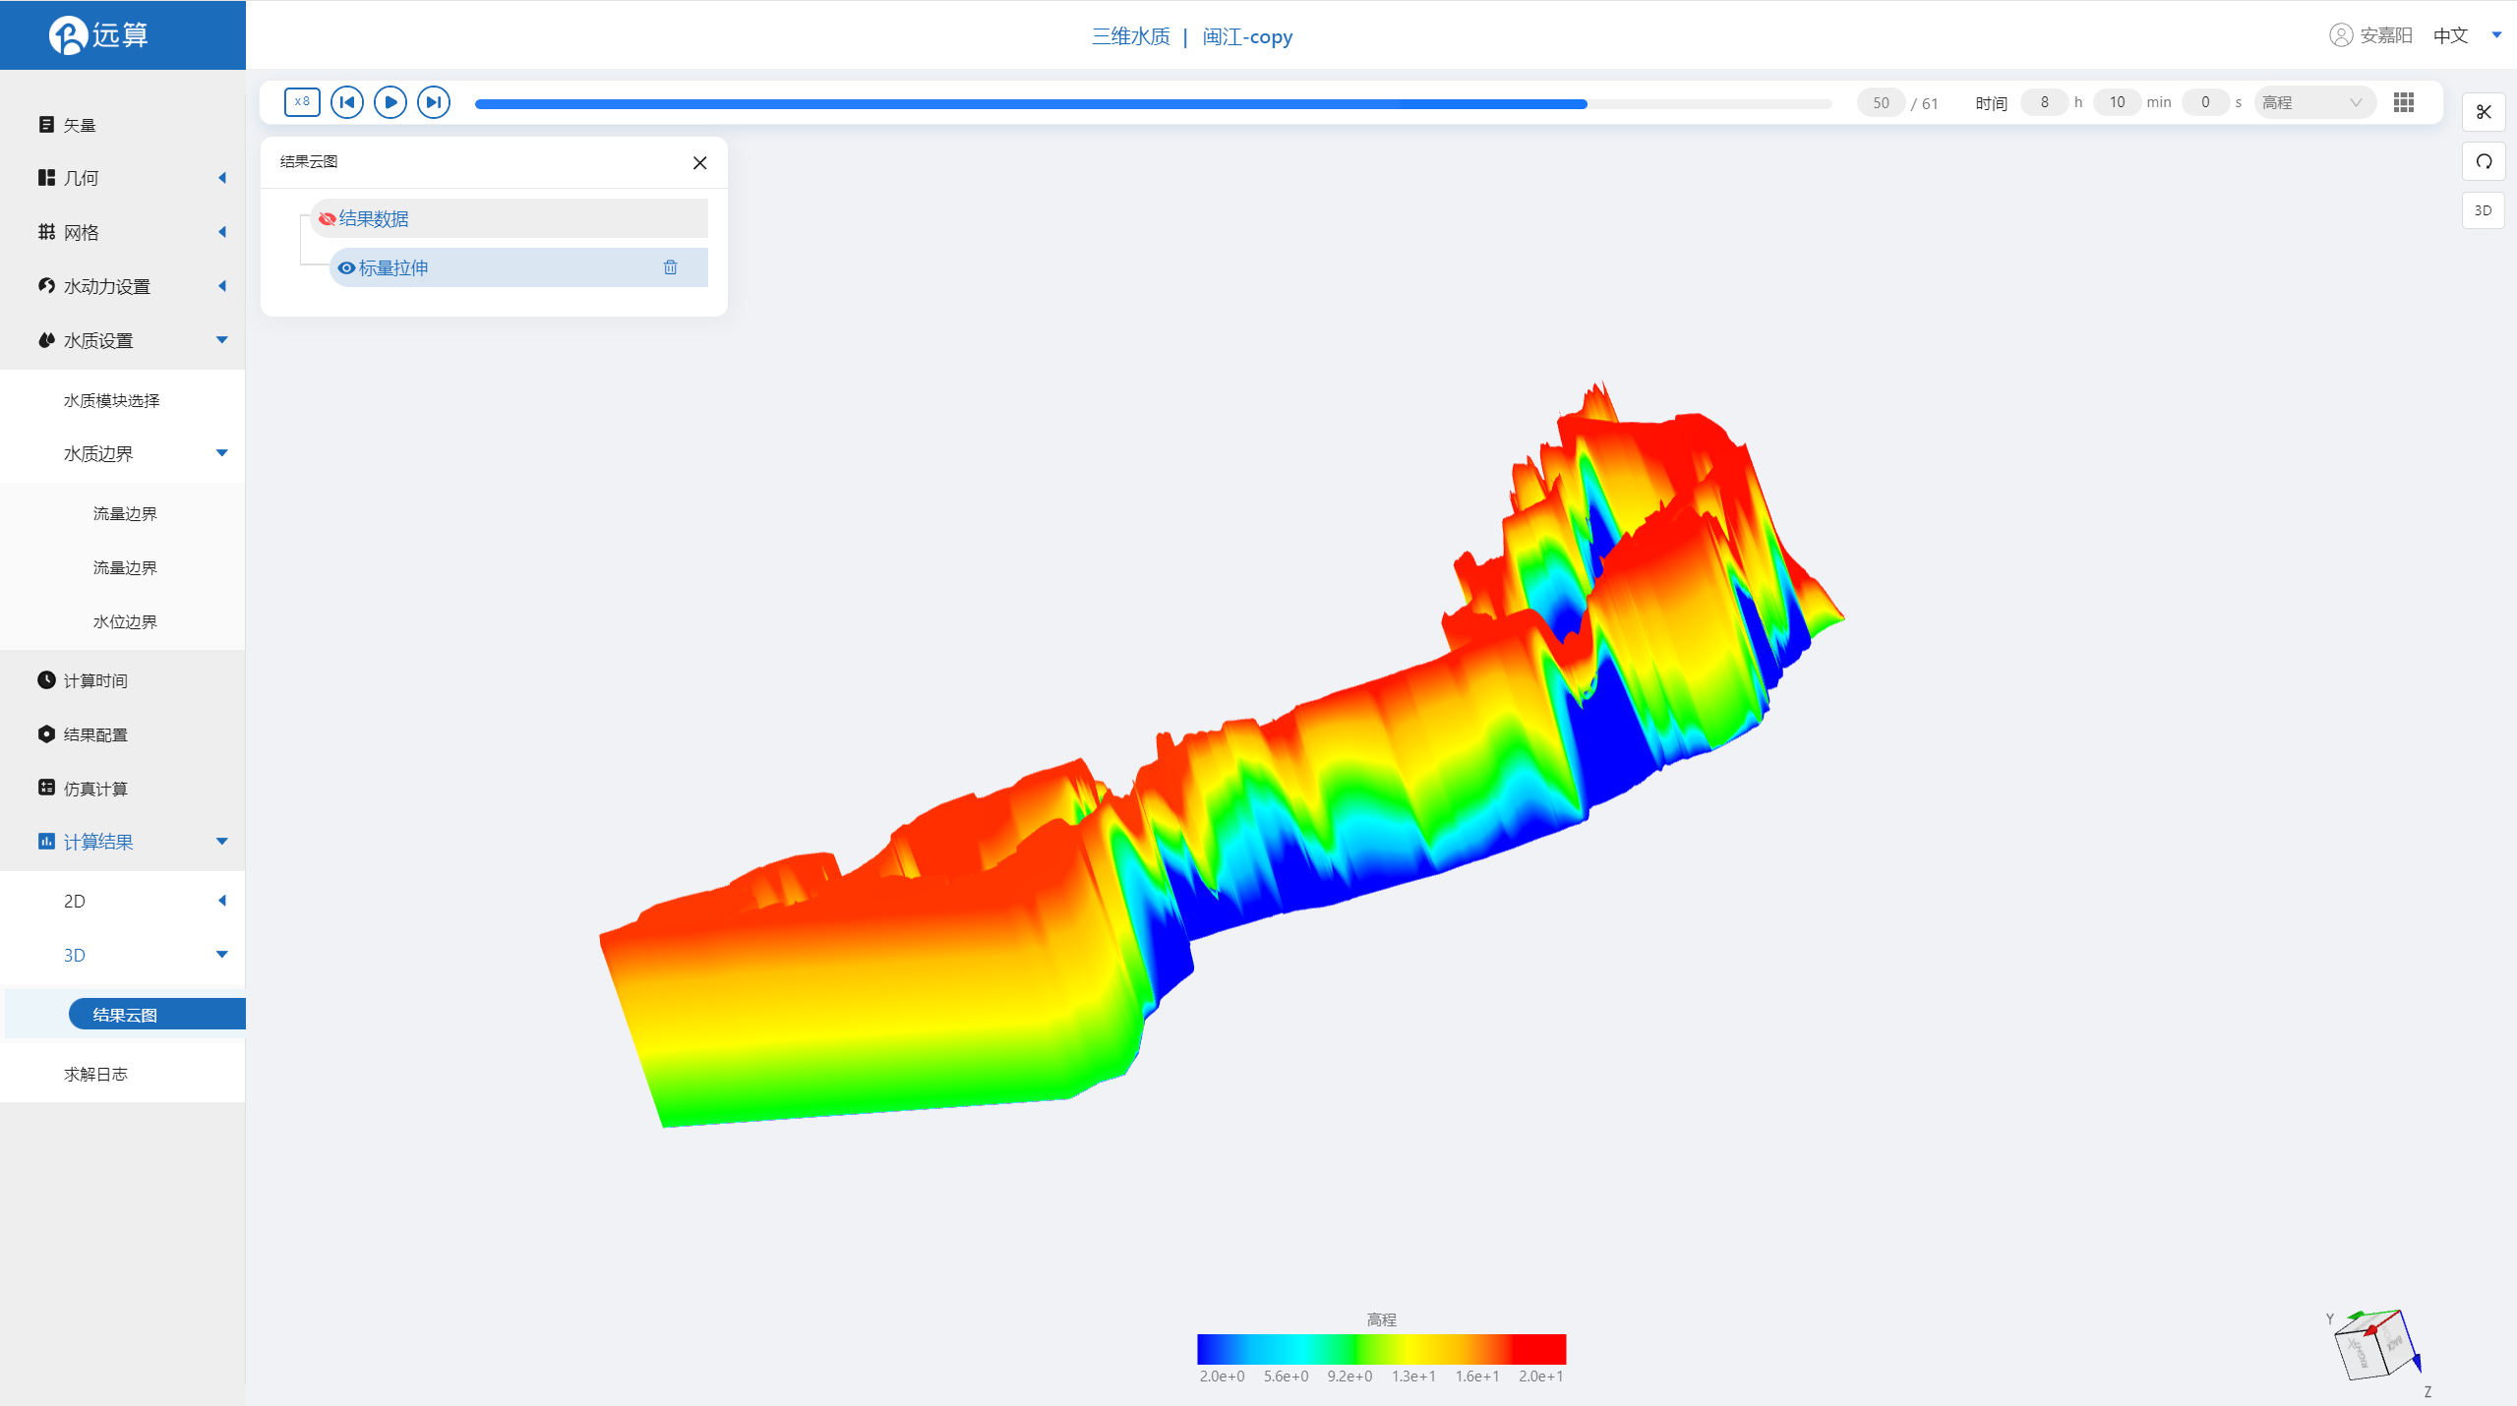This screenshot has height=1406, width=2517.
Task: Play the result animation
Action: point(390,102)
